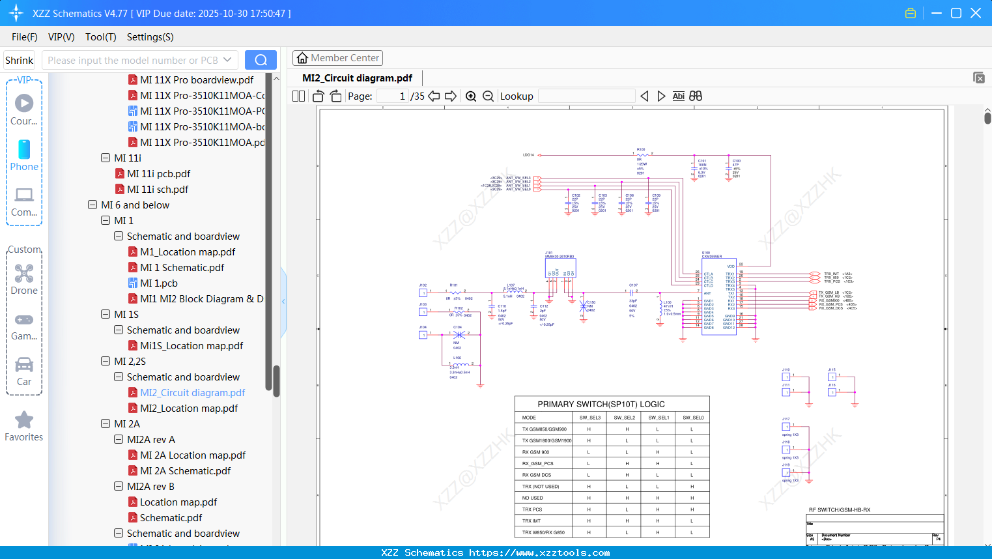Rotate the page counterclockwise

point(317,96)
